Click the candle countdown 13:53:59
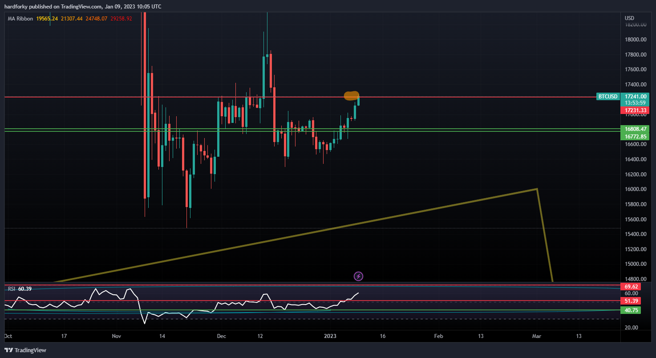This screenshot has width=656, height=358. (x=636, y=102)
